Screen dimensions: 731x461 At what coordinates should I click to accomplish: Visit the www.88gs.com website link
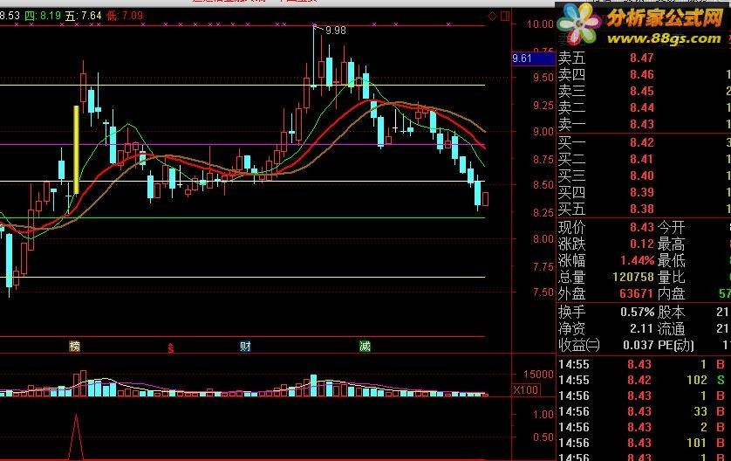click(664, 38)
